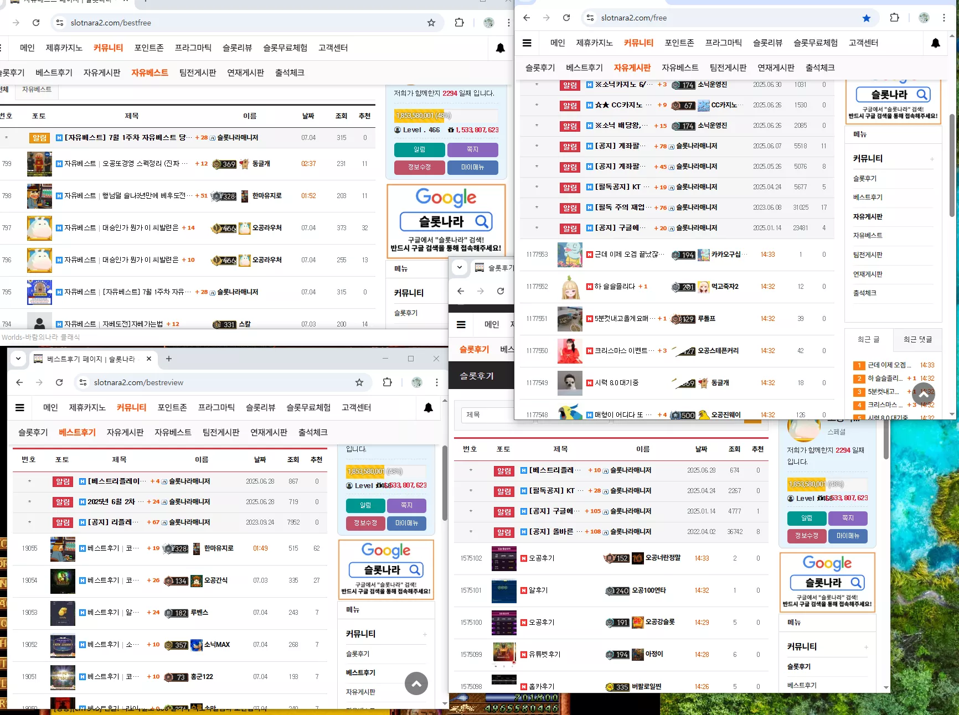Image resolution: width=959 pixels, height=715 pixels.
Task: Click blue bookmark star in free window
Action: pos(867,18)
